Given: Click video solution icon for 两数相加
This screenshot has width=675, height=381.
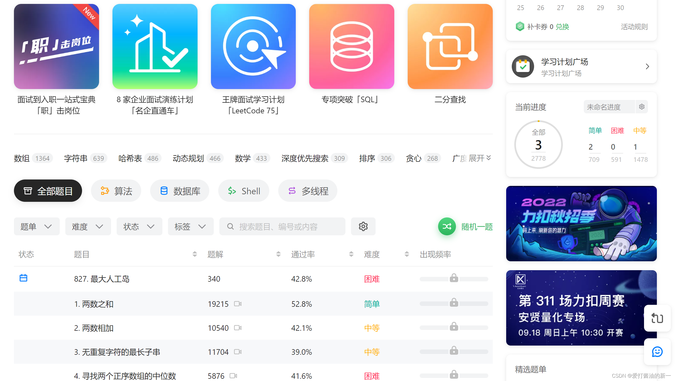Looking at the screenshot, I should 238,328.
